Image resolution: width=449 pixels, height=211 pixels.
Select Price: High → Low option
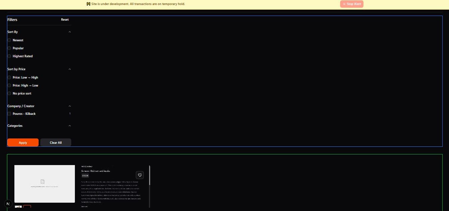9,86
